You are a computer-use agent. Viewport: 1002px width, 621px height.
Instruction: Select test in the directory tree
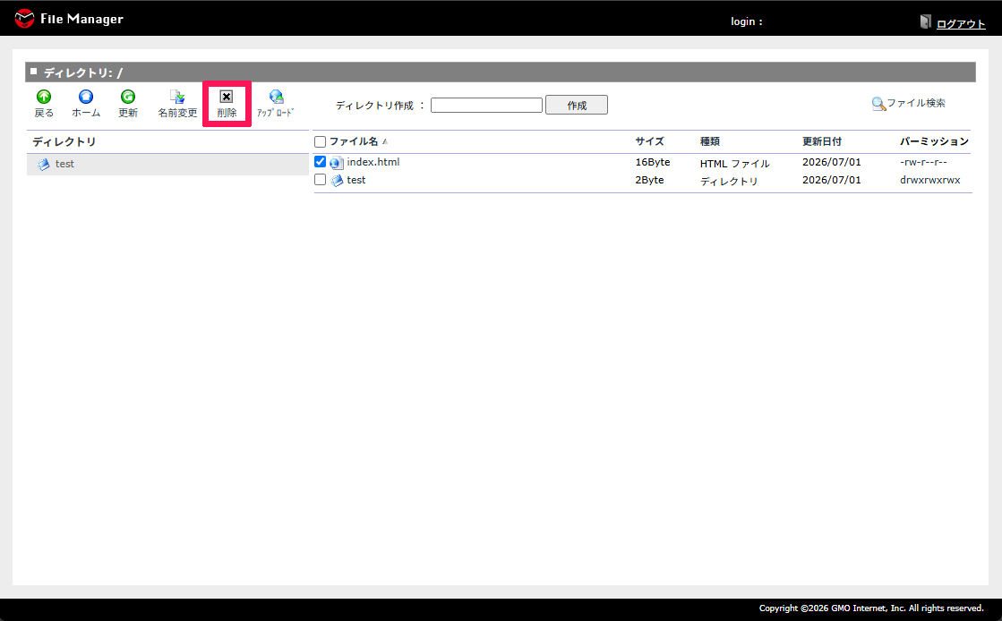click(x=64, y=164)
